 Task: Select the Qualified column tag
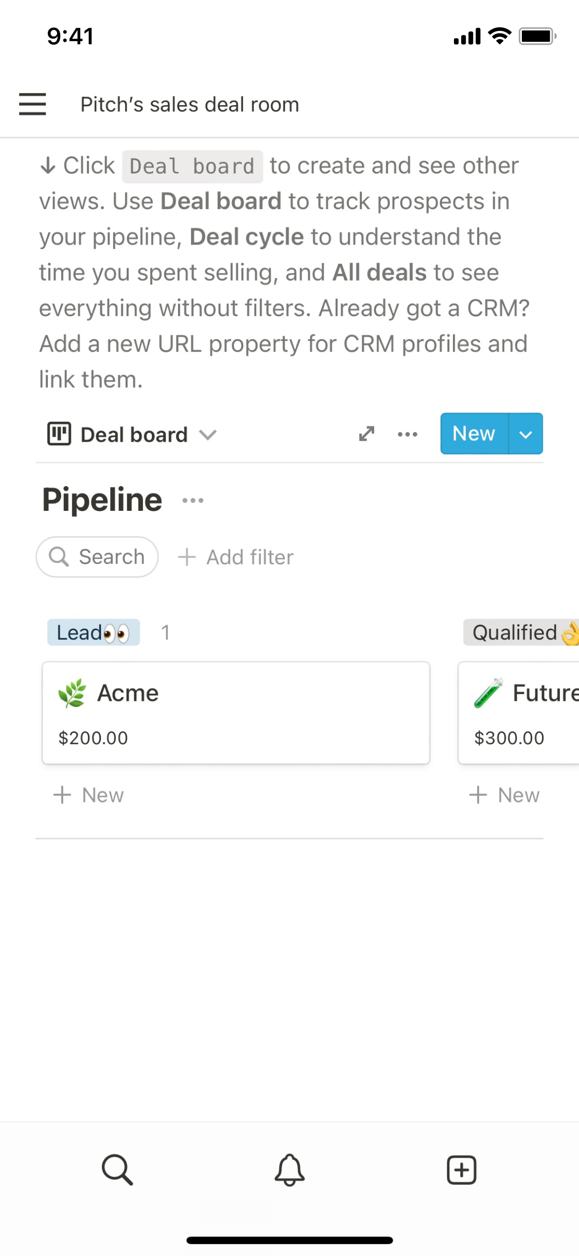point(520,632)
